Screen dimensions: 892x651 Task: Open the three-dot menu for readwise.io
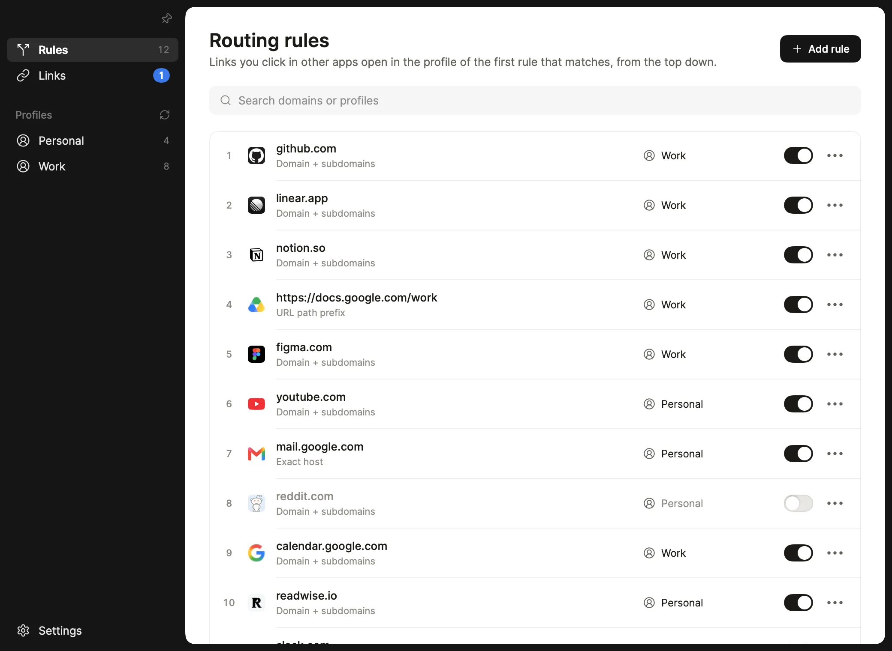(x=835, y=603)
